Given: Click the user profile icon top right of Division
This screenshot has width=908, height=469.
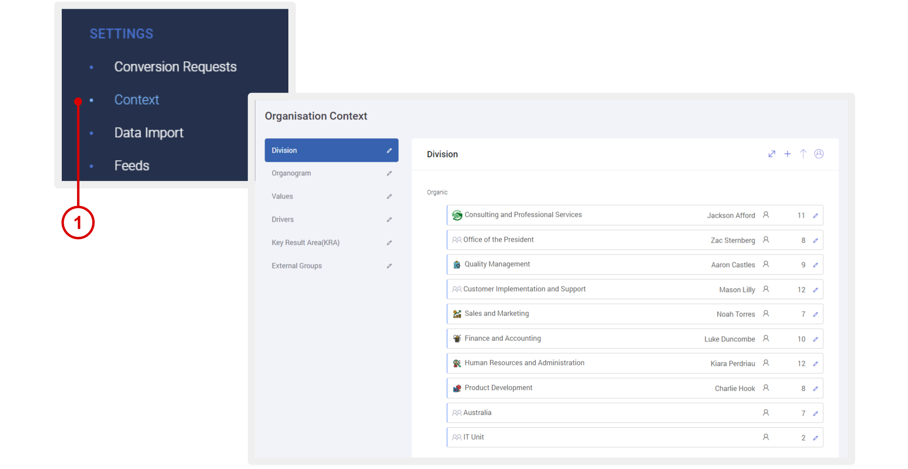Looking at the screenshot, I should (x=819, y=154).
